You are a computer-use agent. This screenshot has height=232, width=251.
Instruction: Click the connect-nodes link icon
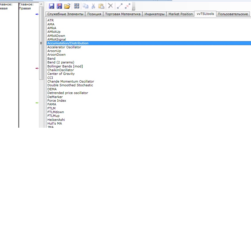tap(120, 6)
